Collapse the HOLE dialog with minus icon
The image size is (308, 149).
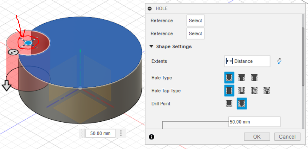coord(150,9)
